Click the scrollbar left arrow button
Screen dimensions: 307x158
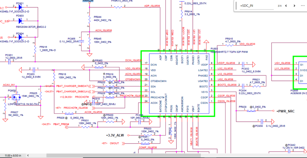click(28, 155)
